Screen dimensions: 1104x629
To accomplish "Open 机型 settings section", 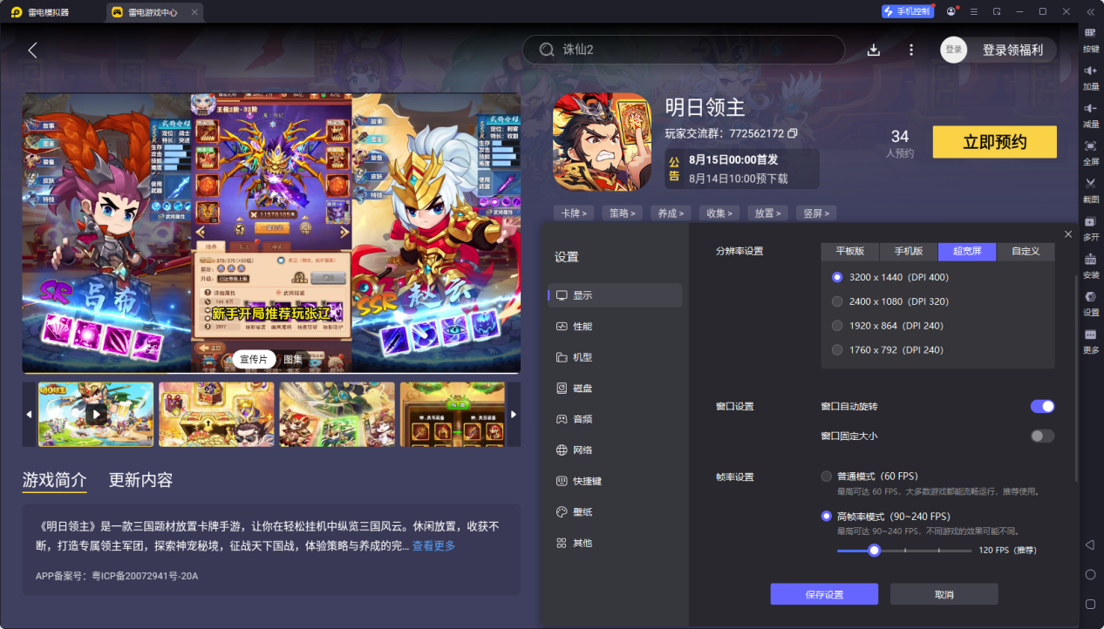I will coord(614,357).
